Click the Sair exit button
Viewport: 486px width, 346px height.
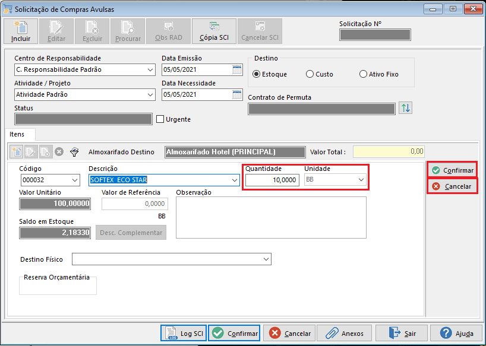click(402, 333)
